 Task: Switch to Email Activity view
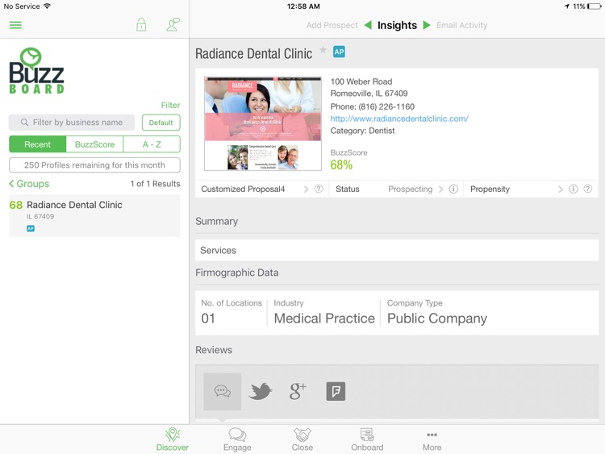pos(462,25)
